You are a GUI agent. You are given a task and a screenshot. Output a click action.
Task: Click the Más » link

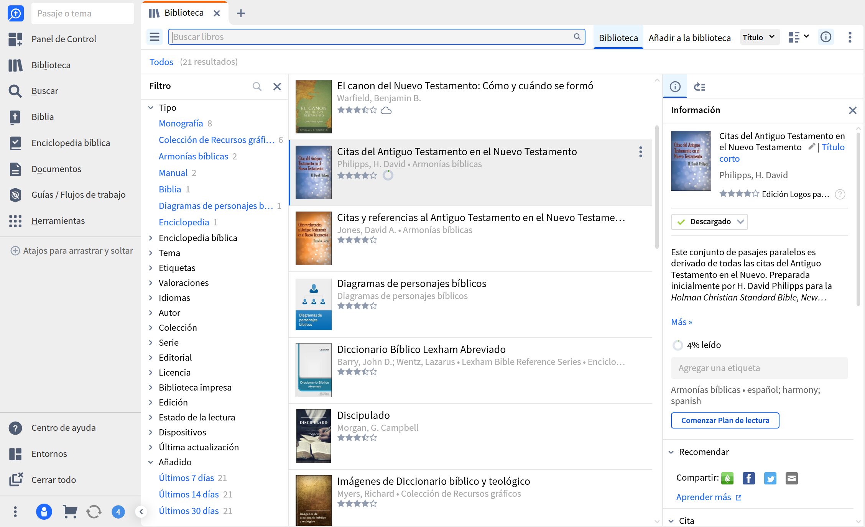point(681,322)
